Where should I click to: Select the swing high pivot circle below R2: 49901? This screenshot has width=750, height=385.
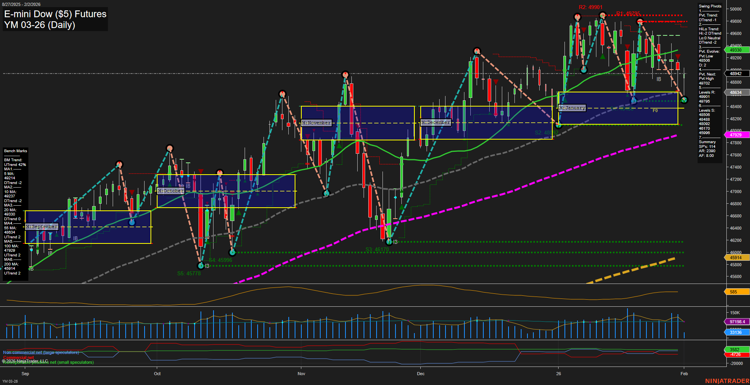click(577, 17)
